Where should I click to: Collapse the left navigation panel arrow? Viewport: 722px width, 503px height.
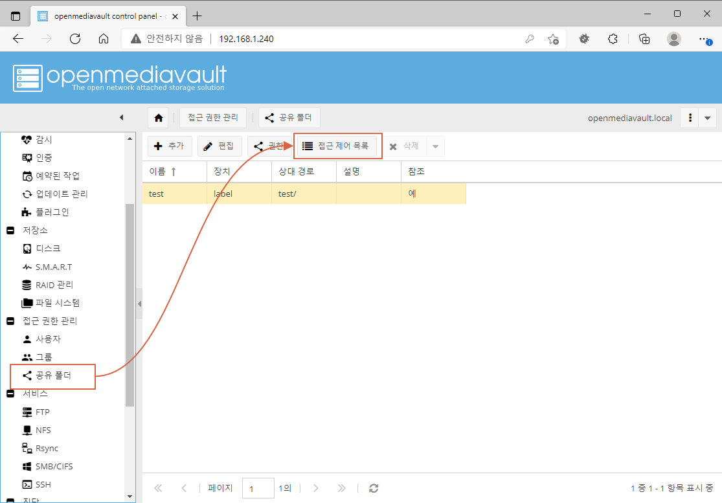[x=122, y=117]
